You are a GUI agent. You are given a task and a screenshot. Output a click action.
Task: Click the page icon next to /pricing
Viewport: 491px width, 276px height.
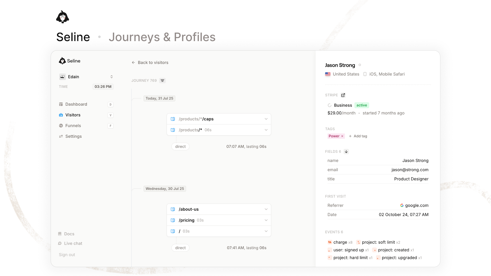coord(173,220)
